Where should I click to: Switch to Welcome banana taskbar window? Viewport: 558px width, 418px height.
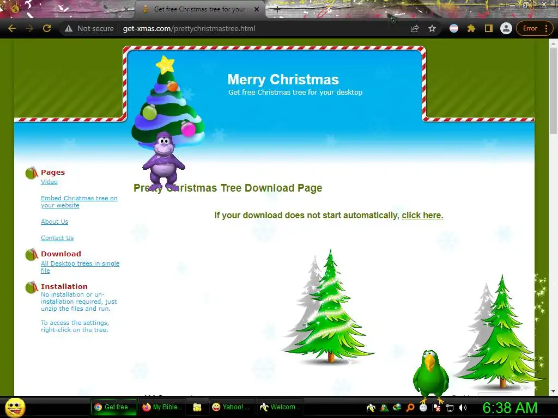280,407
